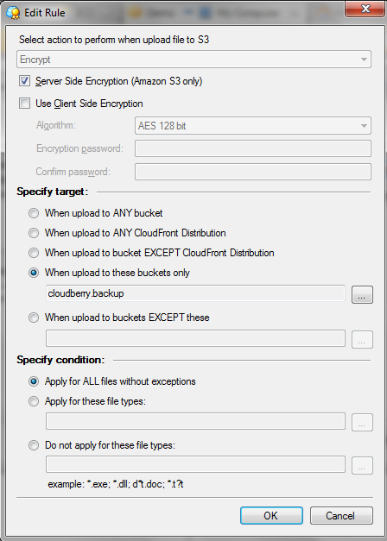Enable Use Client Side Encryption
Viewport: 387px width, 541px height.
pyautogui.click(x=24, y=104)
